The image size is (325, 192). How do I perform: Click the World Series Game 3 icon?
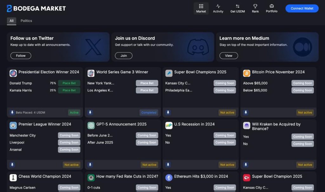pyautogui.click(x=91, y=73)
